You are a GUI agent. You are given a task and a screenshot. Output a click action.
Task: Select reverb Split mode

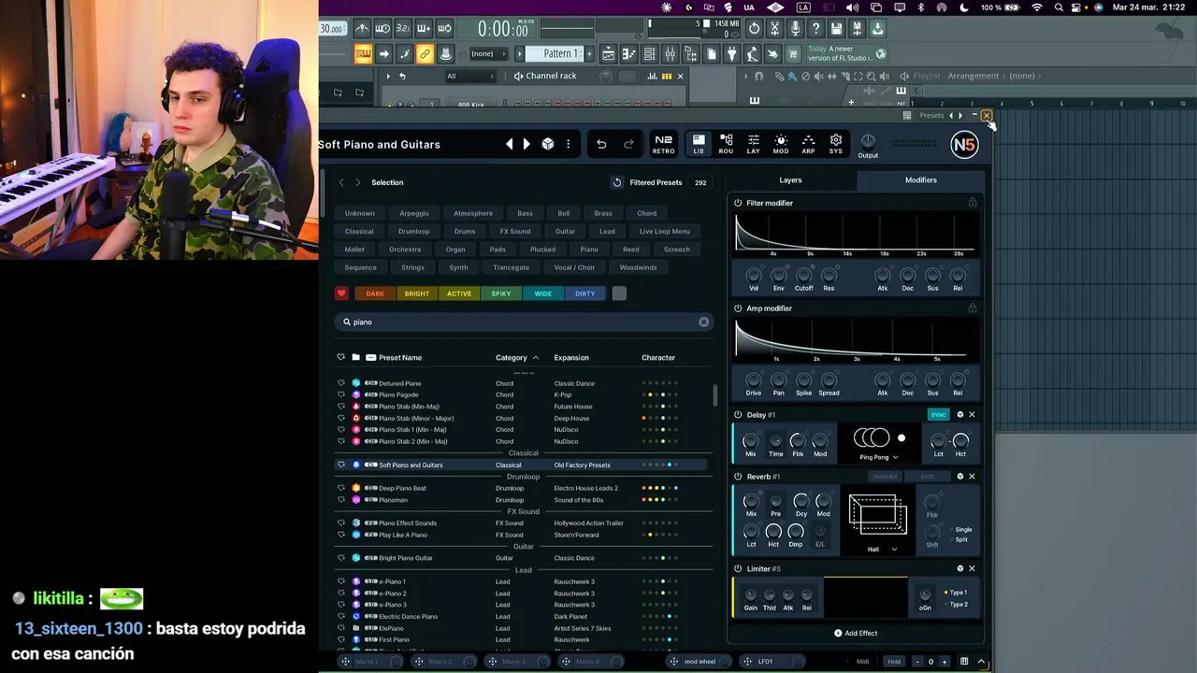click(x=959, y=539)
